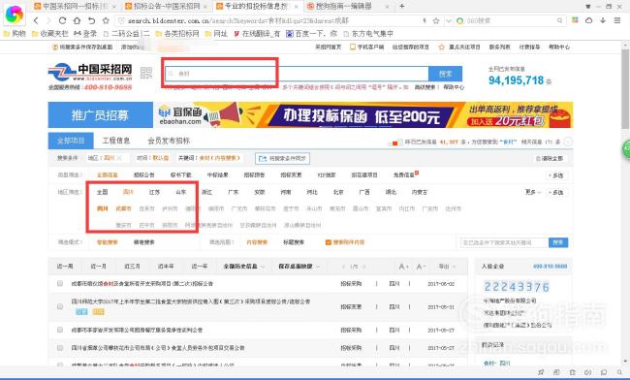Viewport: 630px width, 380px height.
Task: Go to browser home page icon
Action: click(77, 20)
